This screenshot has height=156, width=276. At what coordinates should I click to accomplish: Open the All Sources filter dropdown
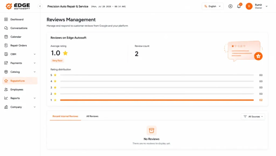pos(253,116)
